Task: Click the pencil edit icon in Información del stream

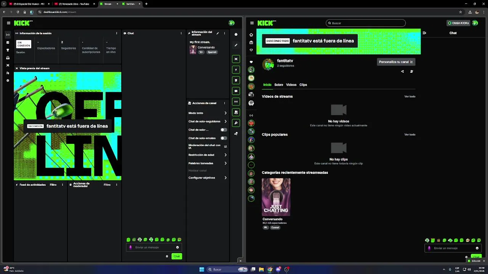Action: (218, 33)
